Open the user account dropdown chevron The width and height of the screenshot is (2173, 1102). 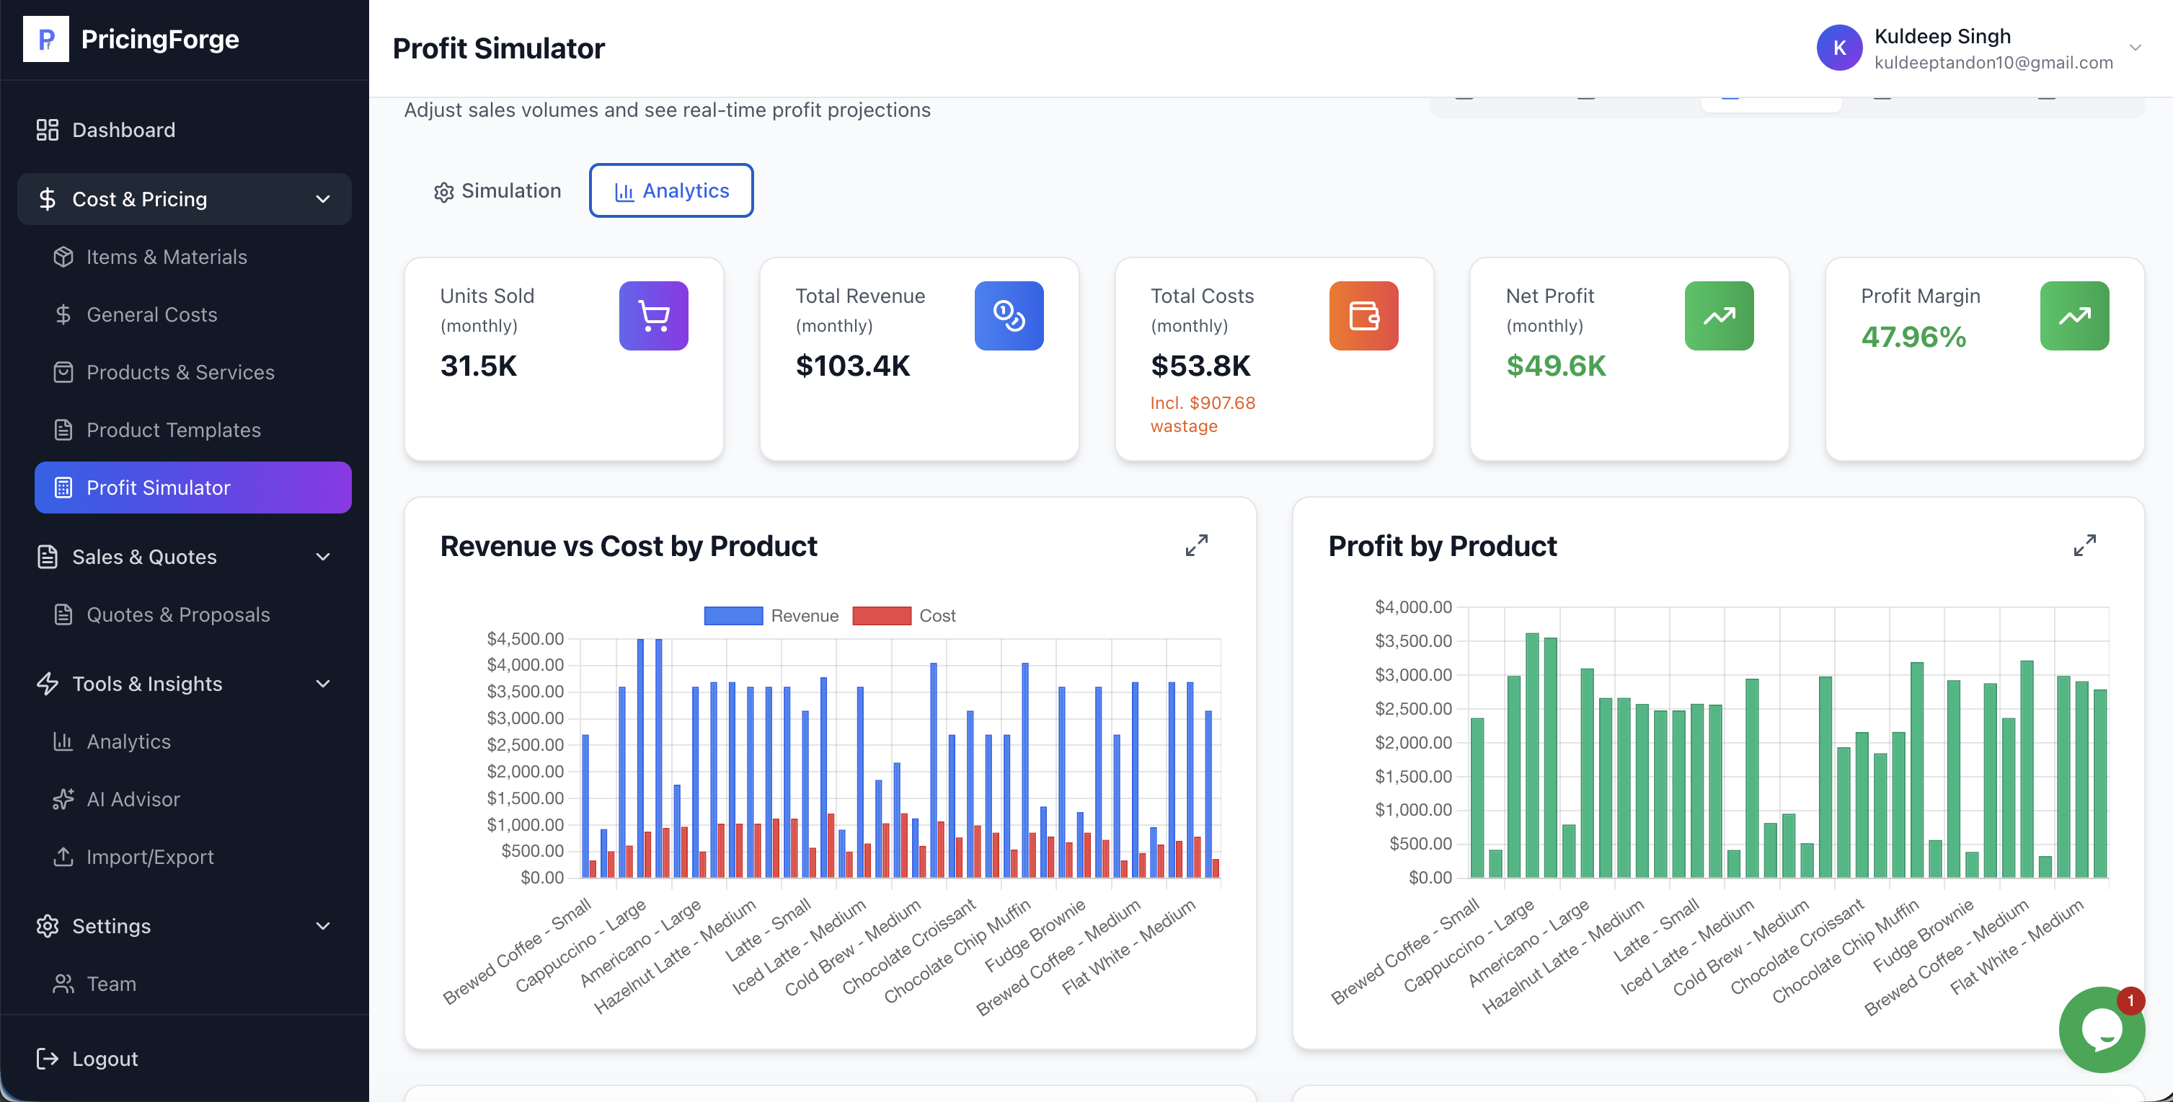[x=2135, y=48]
